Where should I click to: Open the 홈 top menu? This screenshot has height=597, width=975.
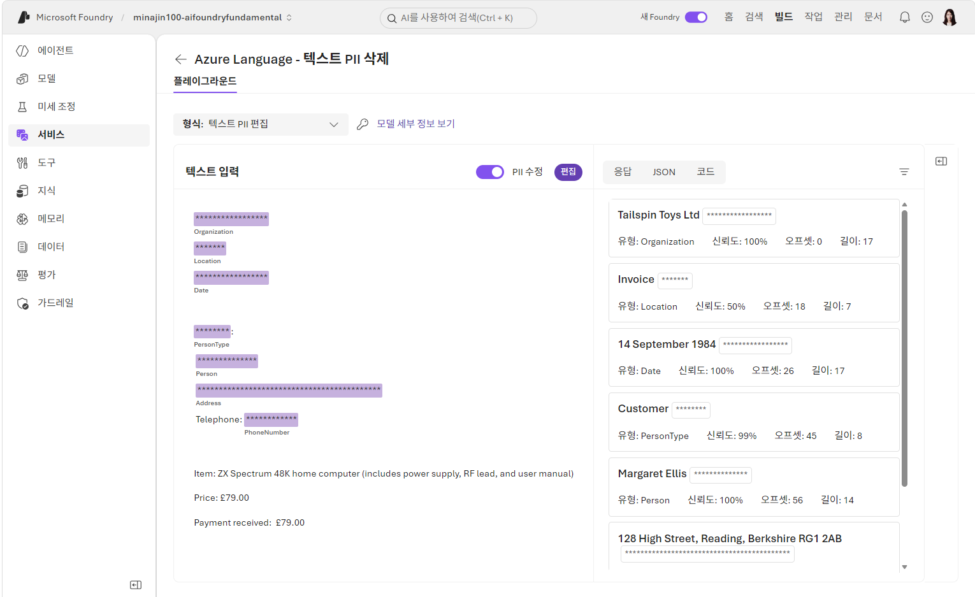[729, 17]
